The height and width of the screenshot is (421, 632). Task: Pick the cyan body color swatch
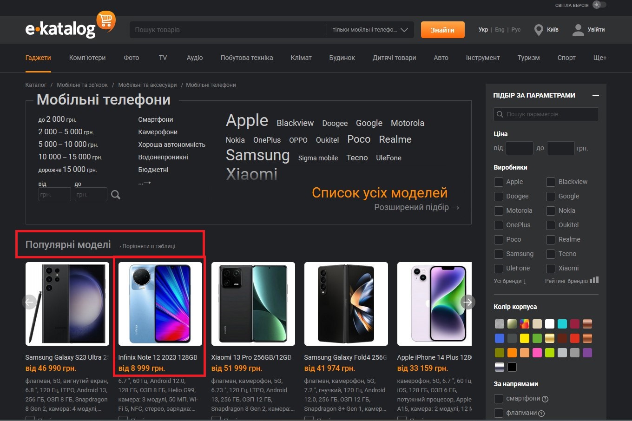[x=562, y=324]
